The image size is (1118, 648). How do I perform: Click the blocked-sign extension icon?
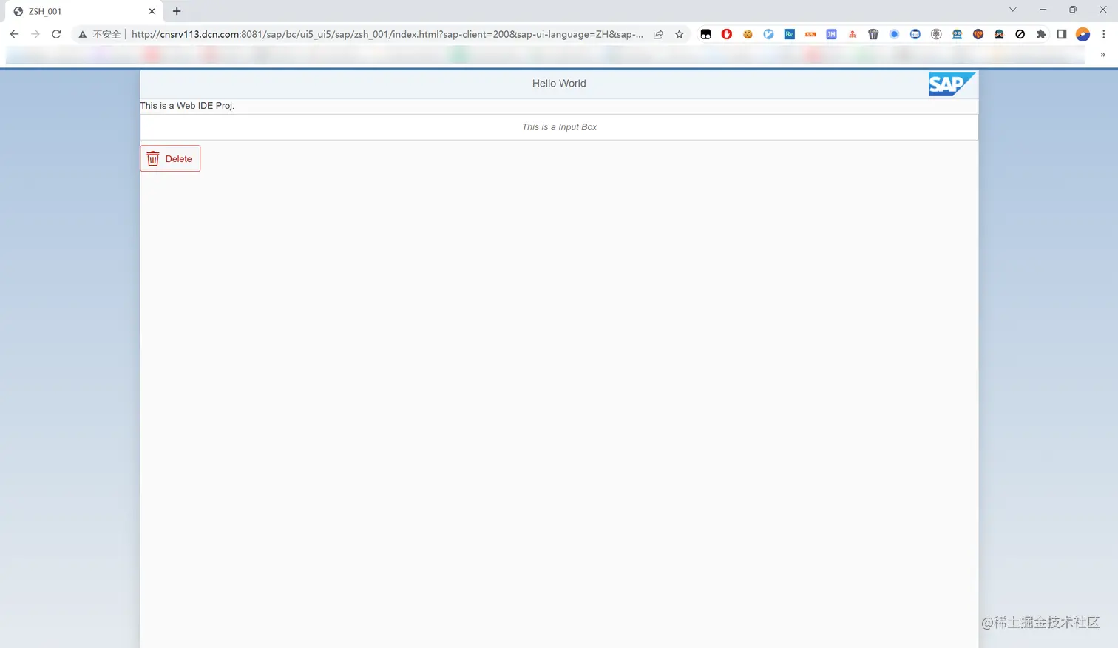[x=1020, y=34]
